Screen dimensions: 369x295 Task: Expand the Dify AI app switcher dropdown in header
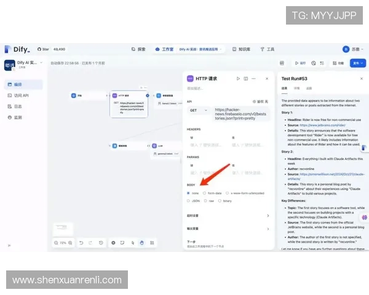click(200, 49)
